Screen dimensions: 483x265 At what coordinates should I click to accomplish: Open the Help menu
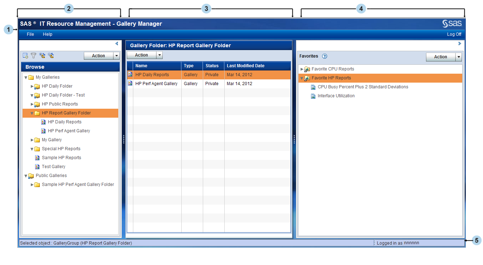[x=47, y=34]
